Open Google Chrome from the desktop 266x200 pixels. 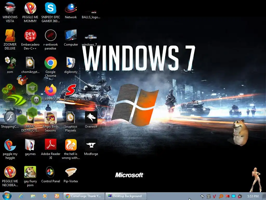click(x=51, y=67)
